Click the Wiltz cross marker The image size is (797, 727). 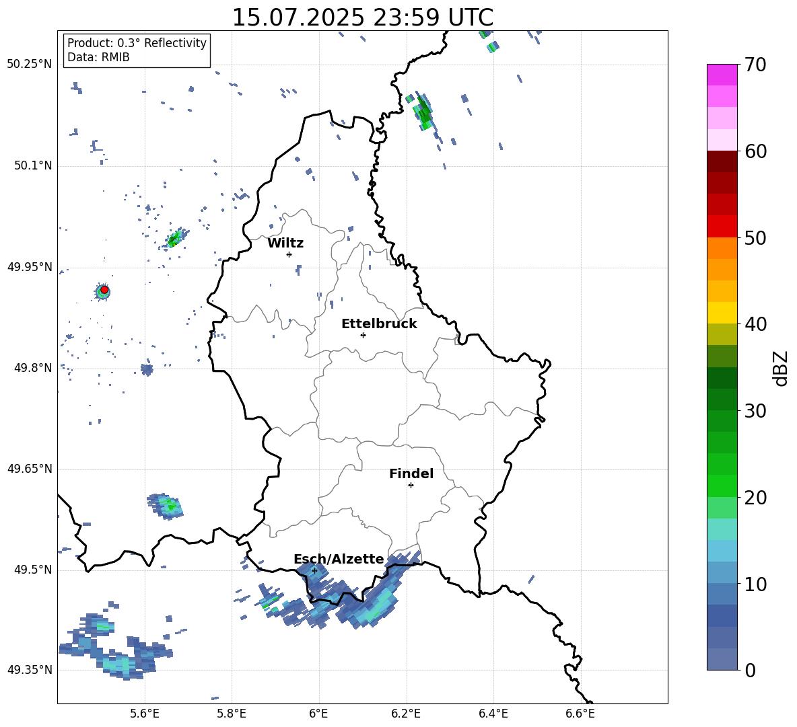[x=289, y=254]
